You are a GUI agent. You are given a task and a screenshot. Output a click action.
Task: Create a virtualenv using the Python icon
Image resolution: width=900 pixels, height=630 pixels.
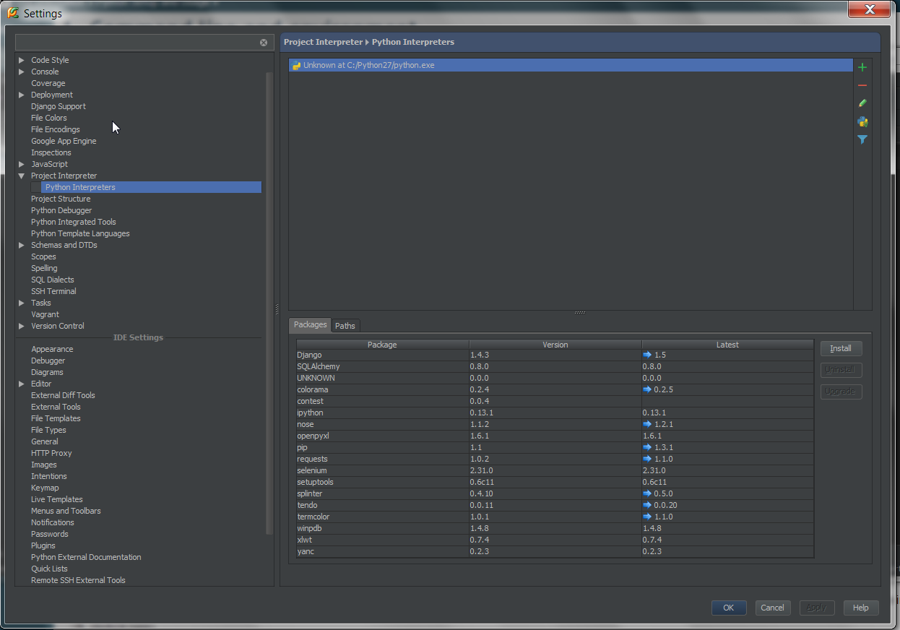pos(862,121)
